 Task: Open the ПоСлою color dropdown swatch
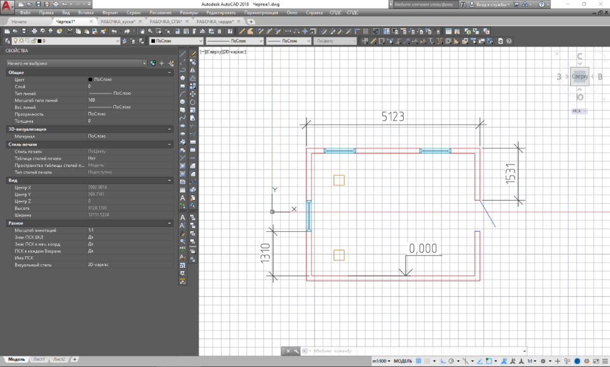click(x=177, y=41)
